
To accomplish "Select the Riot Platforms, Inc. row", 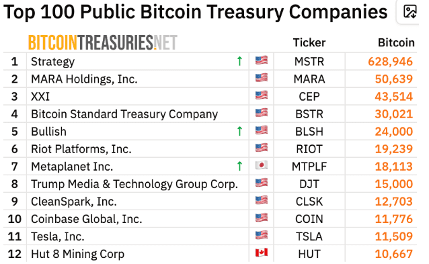I will [x=210, y=149].
